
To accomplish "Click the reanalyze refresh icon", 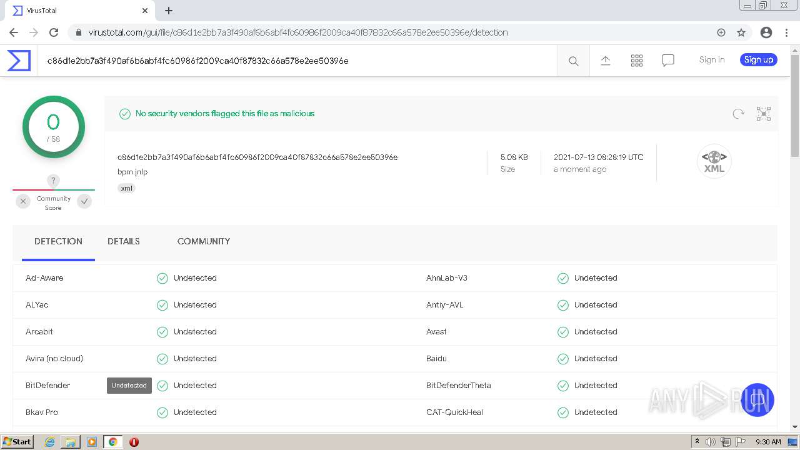I will click(x=739, y=114).
